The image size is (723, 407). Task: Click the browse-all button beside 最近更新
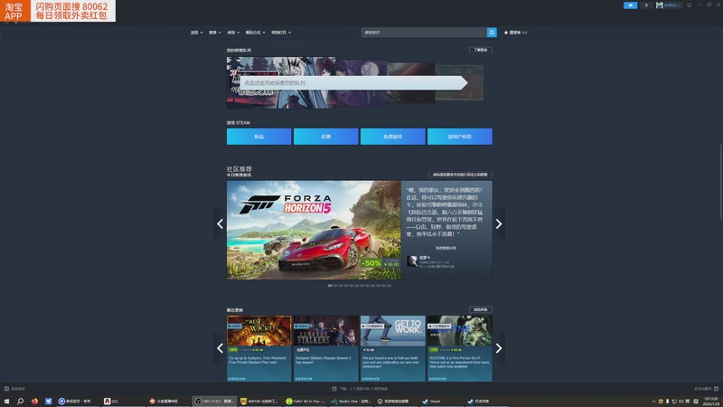[481, 309]
